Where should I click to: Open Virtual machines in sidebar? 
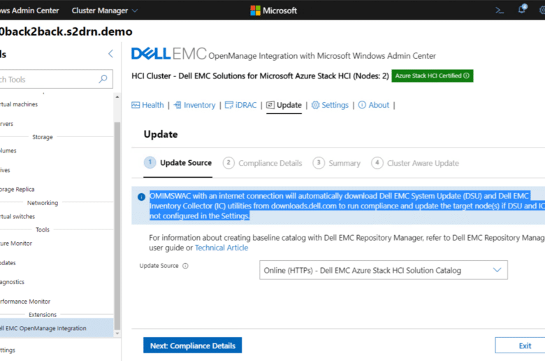pos(19,104)
